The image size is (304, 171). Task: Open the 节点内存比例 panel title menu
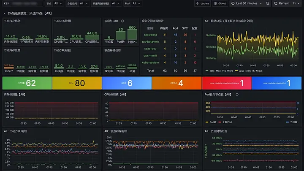pyautogui.click(x=12, y=21)
